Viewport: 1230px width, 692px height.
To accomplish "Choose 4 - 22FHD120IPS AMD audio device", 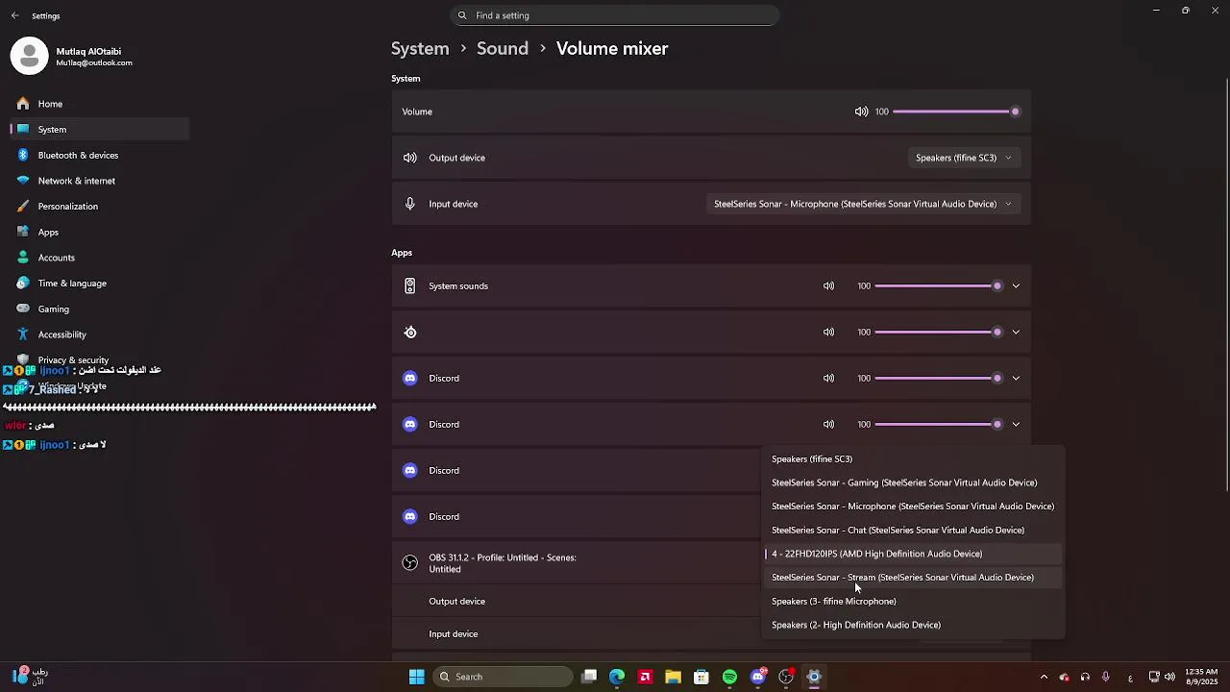I will pos(914,554).
